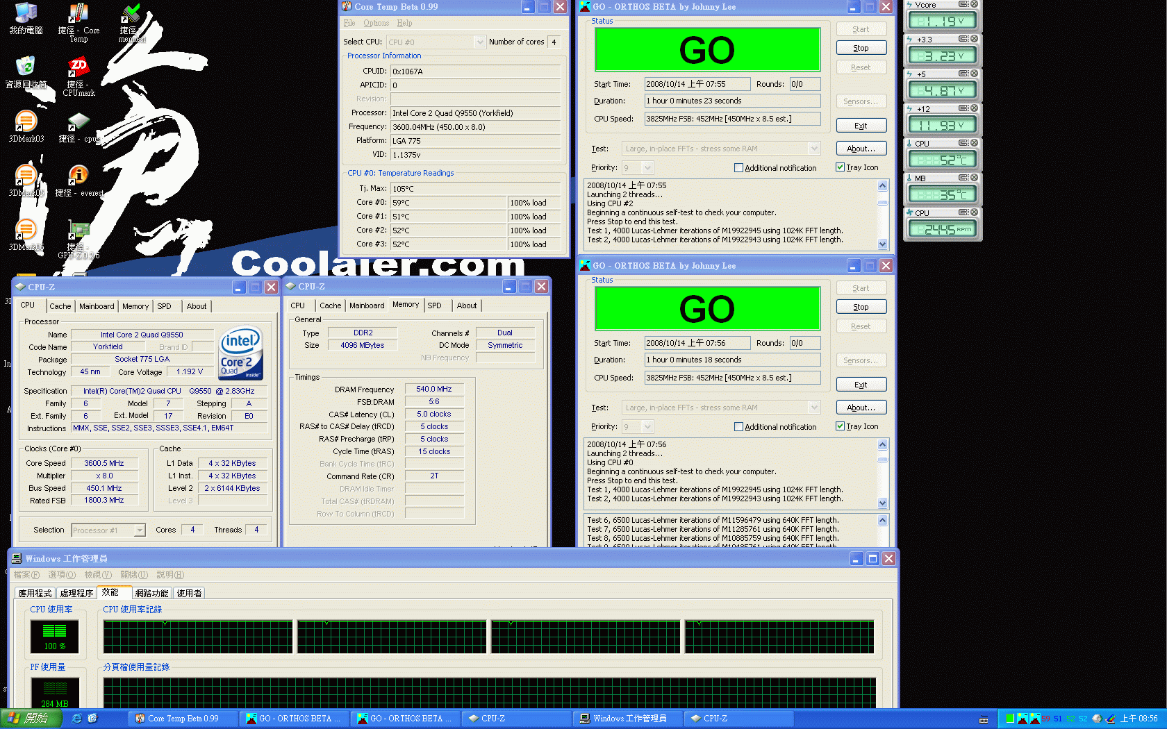Click the Vcore sensor settings icon

click(963, 4)
